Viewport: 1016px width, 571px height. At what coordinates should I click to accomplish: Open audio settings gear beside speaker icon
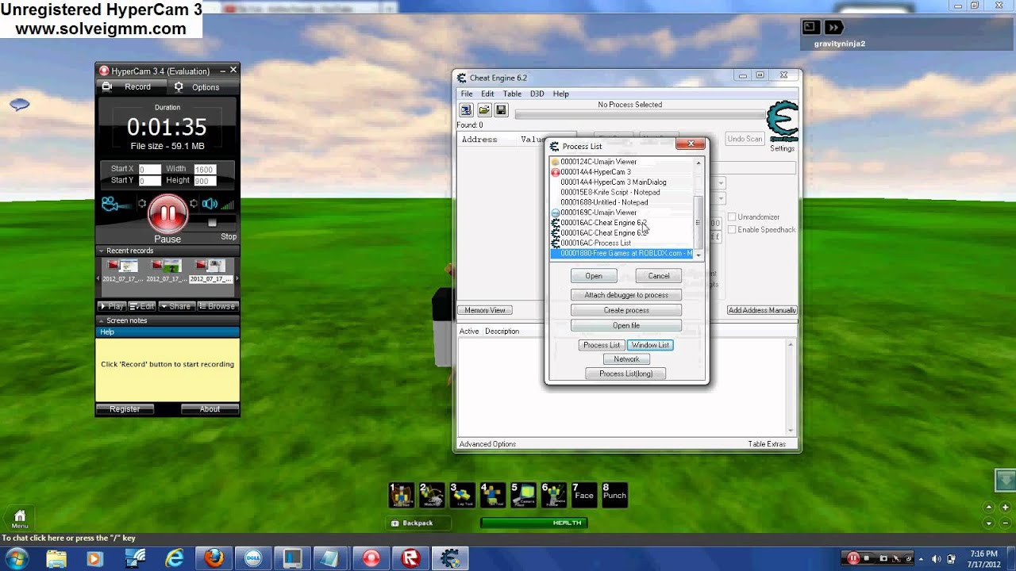click(193, 204)
